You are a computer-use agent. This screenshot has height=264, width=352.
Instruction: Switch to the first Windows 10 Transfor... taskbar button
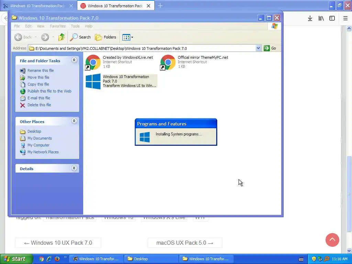(97, 259)
